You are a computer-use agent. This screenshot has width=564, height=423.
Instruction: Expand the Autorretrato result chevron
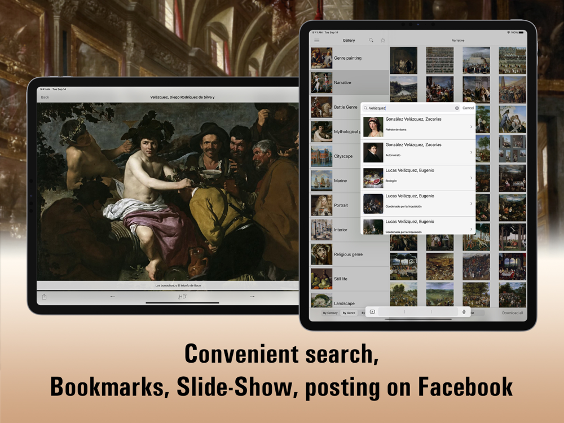tap(471, 152)
